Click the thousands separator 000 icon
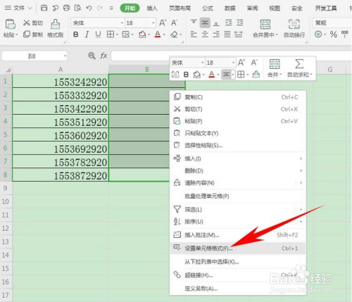 point(344,34)
